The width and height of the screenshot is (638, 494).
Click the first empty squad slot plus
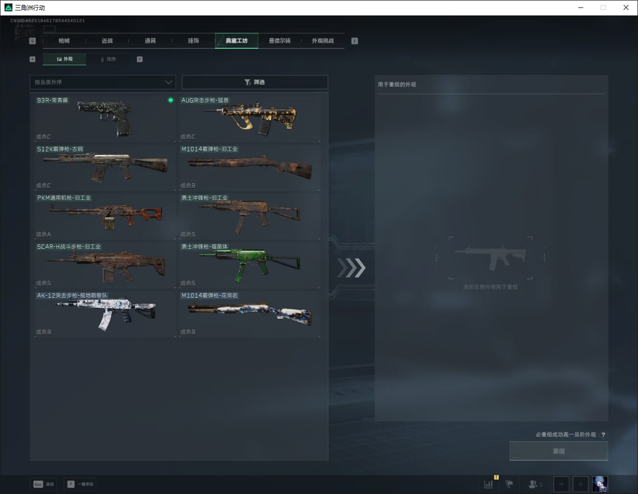point(561,484)
